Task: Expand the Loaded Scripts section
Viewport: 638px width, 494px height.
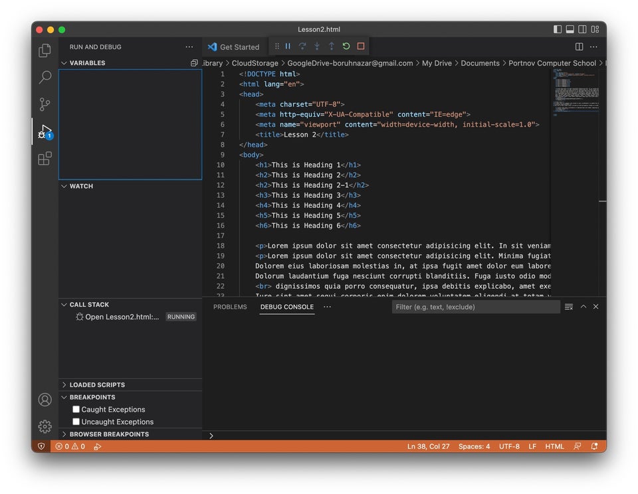Action: click(97, 385)
